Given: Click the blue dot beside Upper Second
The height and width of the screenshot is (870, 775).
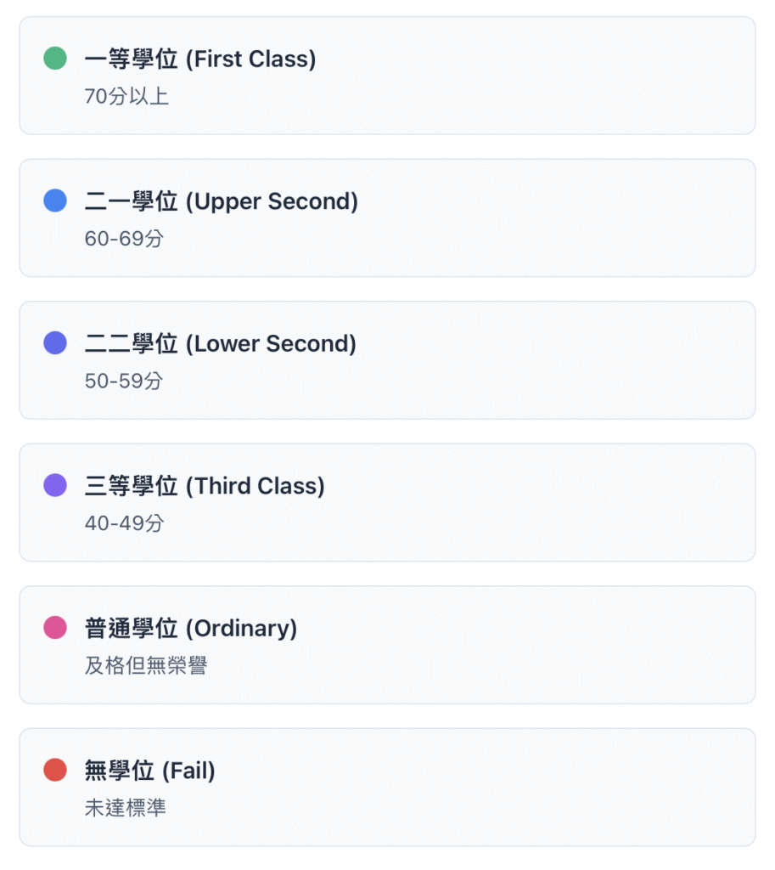Looking at the screenshot, I should click(55, 201).
